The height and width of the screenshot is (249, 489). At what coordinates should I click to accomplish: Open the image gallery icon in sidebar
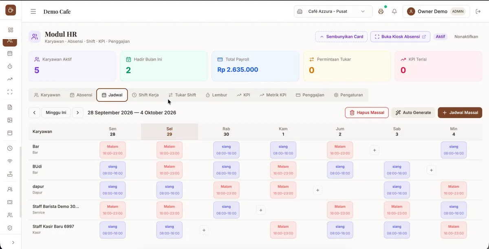click(x=10, y=120)
